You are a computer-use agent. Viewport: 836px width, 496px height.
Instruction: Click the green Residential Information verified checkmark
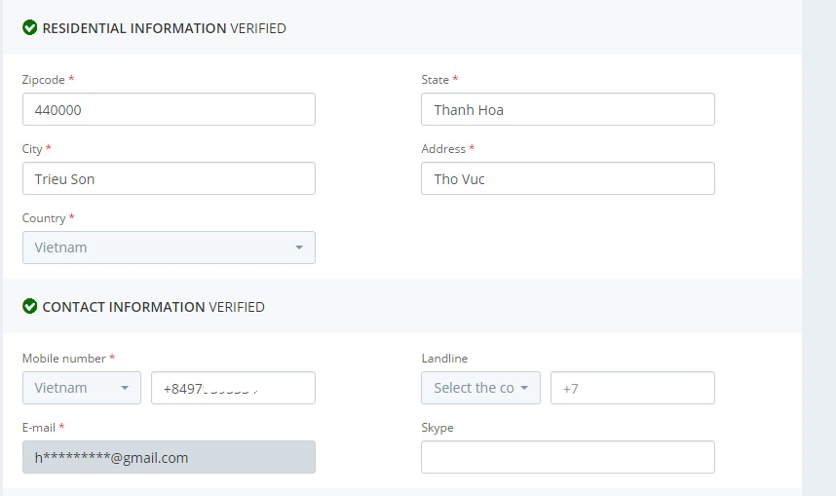tap(29, 28)
